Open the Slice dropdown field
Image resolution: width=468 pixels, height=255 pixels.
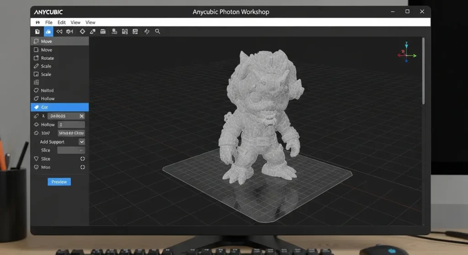[x=71, y=150]
